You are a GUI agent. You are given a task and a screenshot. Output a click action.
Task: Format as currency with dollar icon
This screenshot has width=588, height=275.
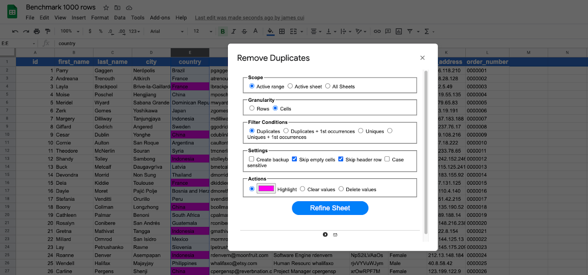90,31
